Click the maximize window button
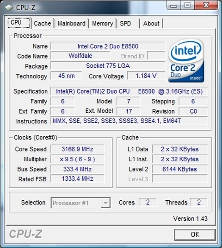This screenshot has width=222, height=248. click(187, 6)
